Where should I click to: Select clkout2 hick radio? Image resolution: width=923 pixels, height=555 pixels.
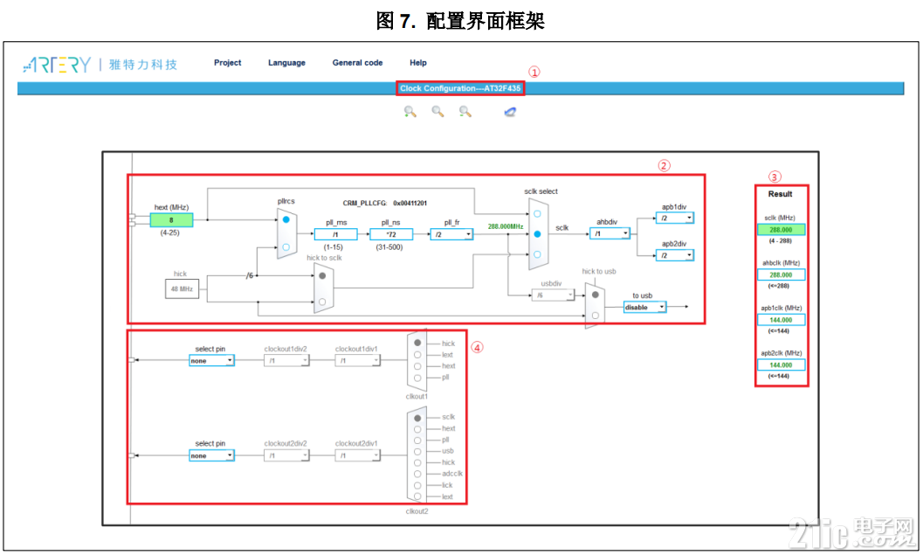[x=417, y=462]
